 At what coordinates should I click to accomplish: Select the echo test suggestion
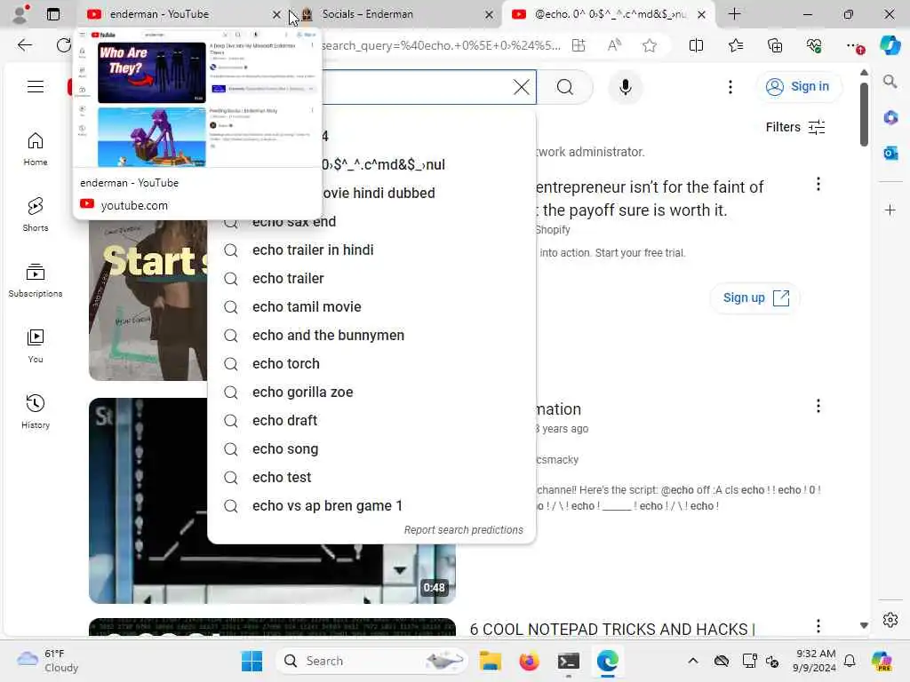tap(371, 477)
